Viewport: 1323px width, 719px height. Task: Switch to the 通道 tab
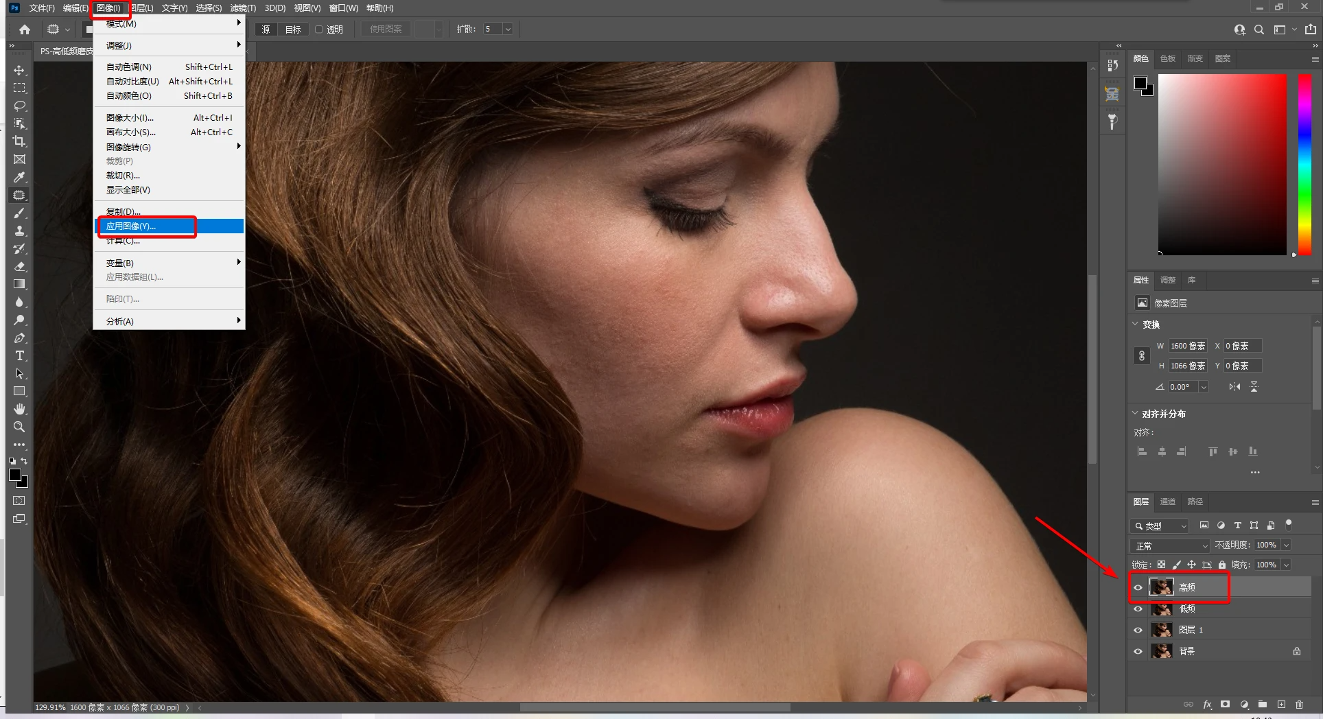pyautogui.click(x=1168, y=502)
